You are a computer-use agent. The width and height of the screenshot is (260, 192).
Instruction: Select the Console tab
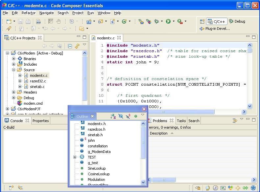click(x=16, y=121)
